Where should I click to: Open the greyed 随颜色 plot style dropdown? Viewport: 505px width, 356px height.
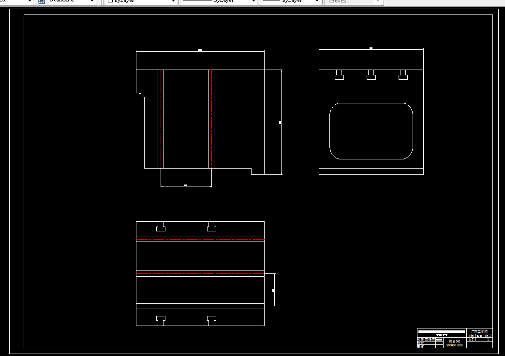click(353, 1)
